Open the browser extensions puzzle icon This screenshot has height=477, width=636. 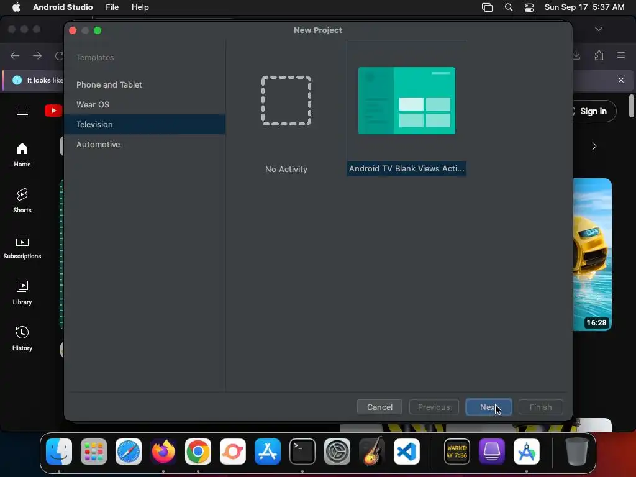(x=599, y=55)
